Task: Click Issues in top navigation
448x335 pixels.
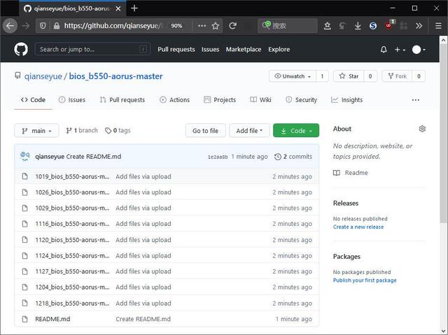Action: (210, 50)
